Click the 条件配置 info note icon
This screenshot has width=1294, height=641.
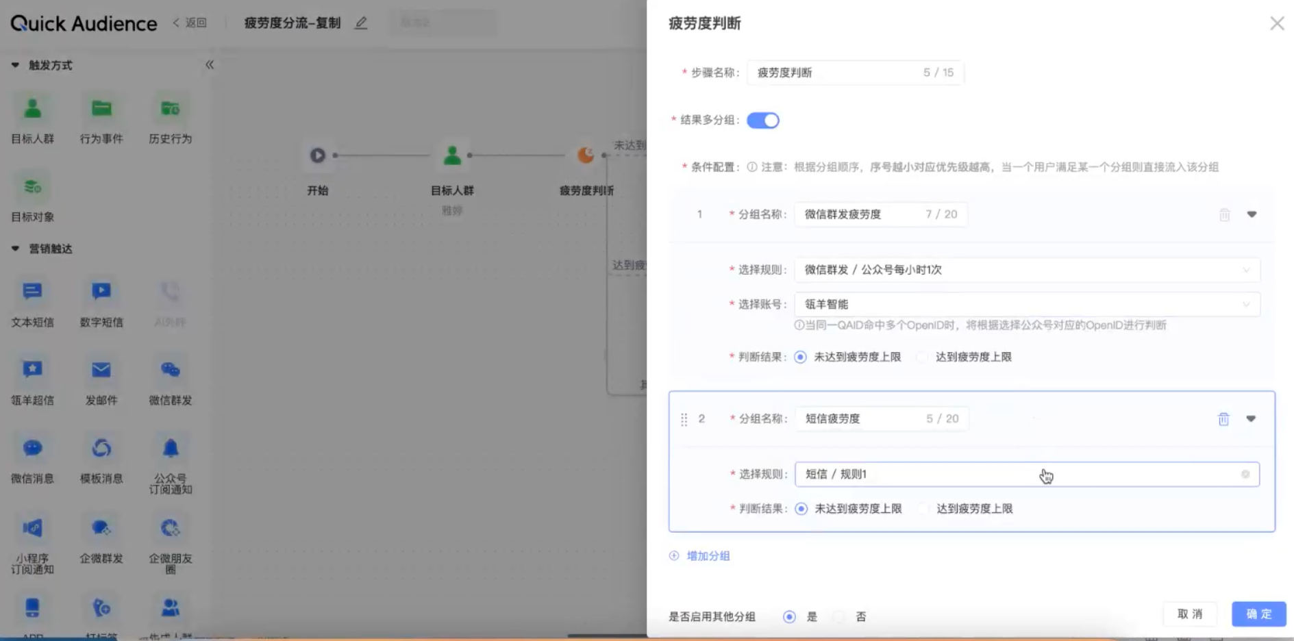[752, 167]
